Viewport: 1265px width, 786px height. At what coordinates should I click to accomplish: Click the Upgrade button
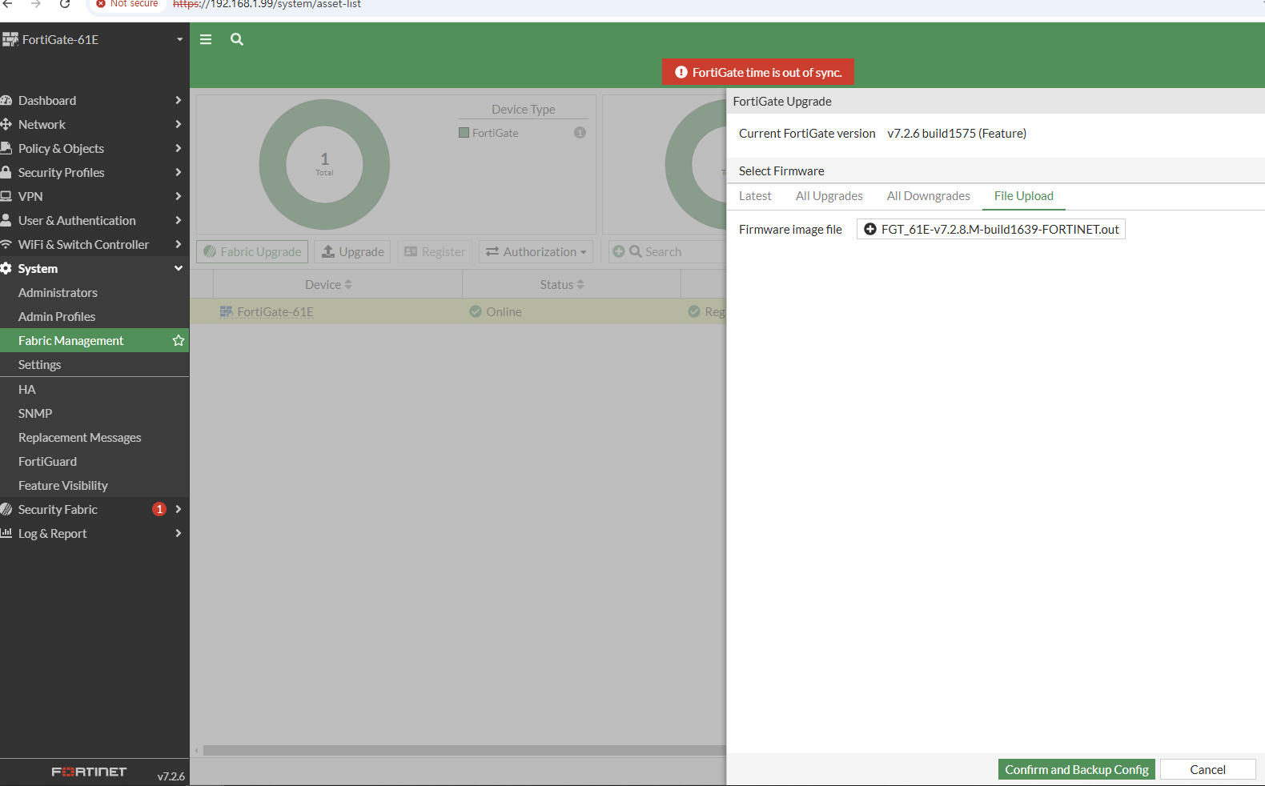(352, 251)
